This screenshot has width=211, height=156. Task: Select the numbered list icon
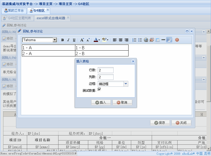(x=134, y=40)
